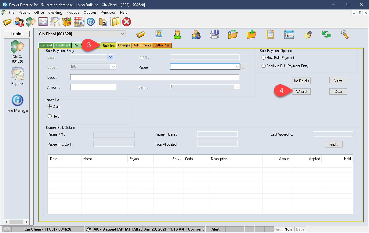369x233 pixels.
Task: Click the folder with green download arrow
Action: point(251,34)
